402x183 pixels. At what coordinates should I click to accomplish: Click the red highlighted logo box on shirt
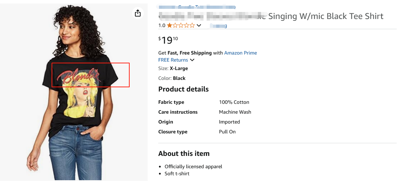pos(90,75)
